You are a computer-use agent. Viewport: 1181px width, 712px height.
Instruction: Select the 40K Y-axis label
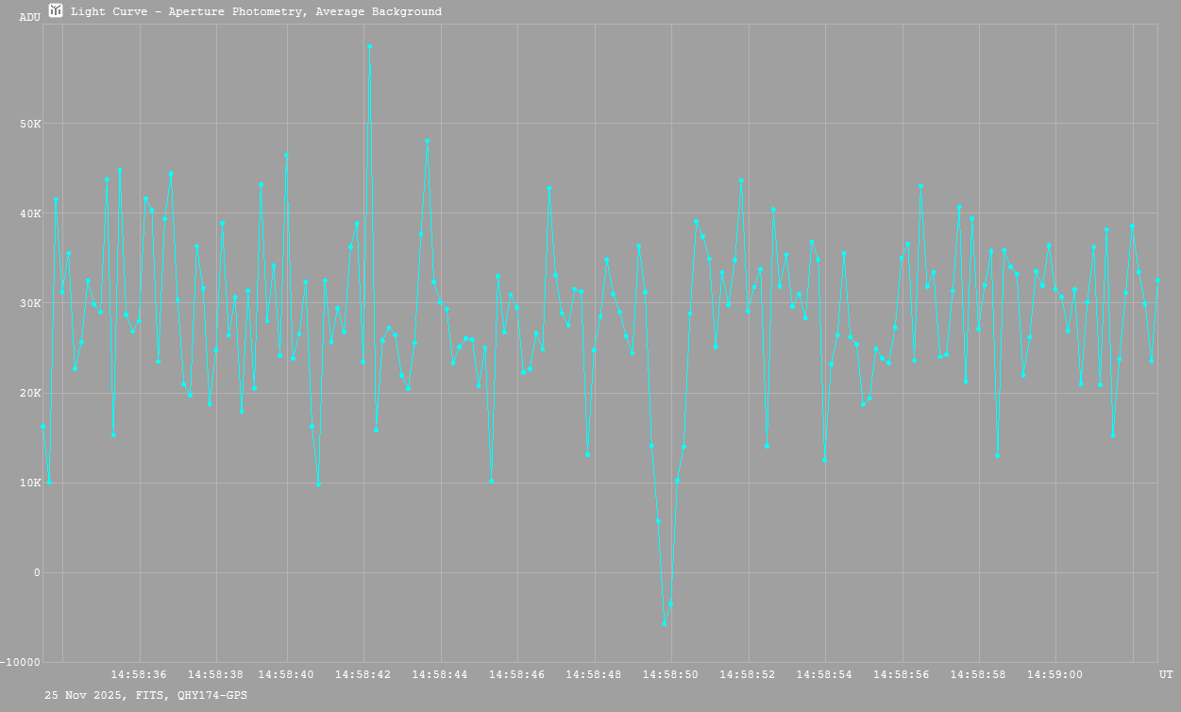tap(29, 213)
